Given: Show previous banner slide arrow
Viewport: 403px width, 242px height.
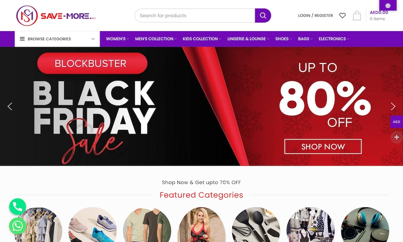Looking at the screenshot, I should 10,106.
